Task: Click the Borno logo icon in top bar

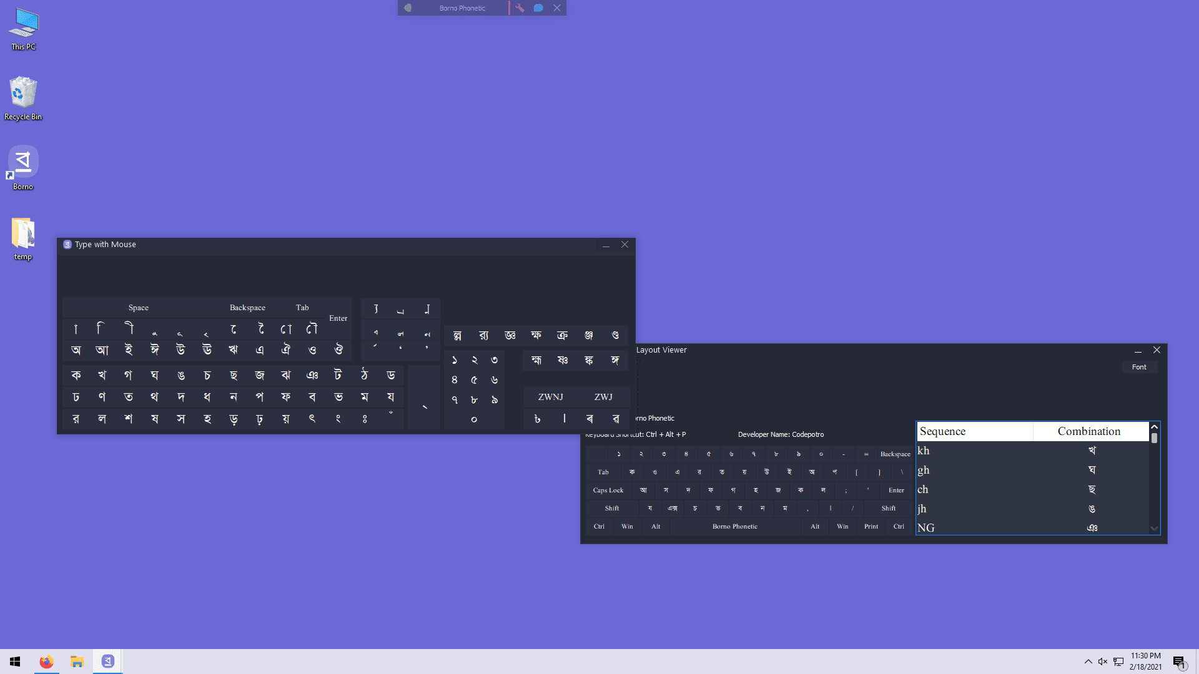Action: (x=408, y=8)
